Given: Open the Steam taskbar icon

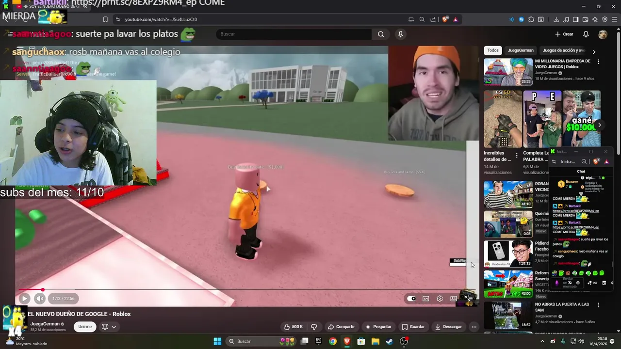Looking at the screenshot, I should pos(389,341).
